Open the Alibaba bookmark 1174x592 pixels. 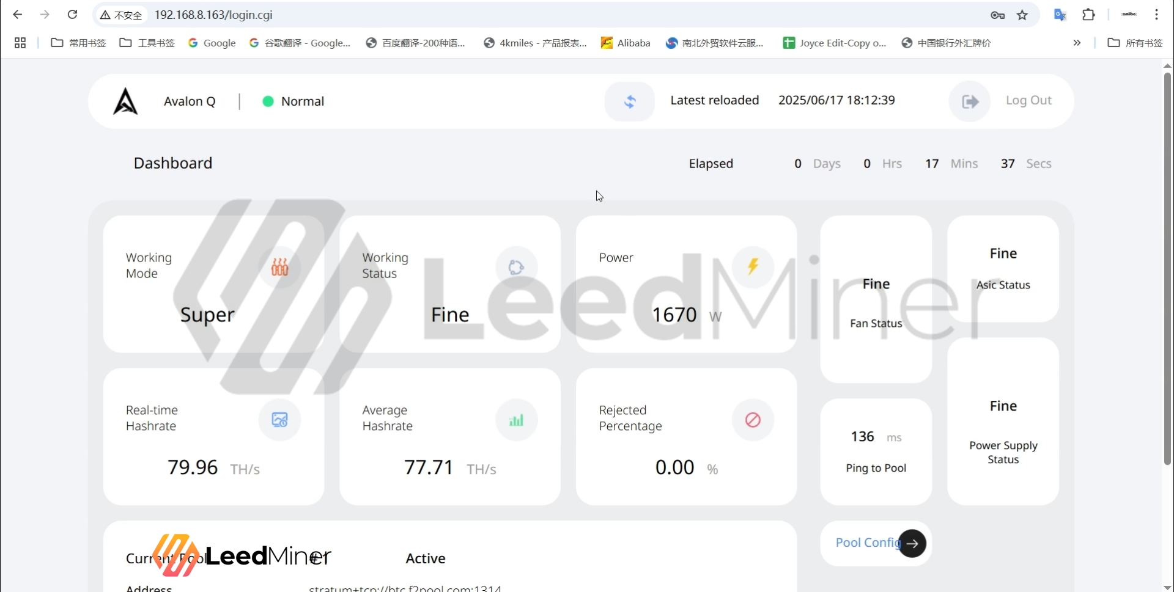click(x=626, y=43)
